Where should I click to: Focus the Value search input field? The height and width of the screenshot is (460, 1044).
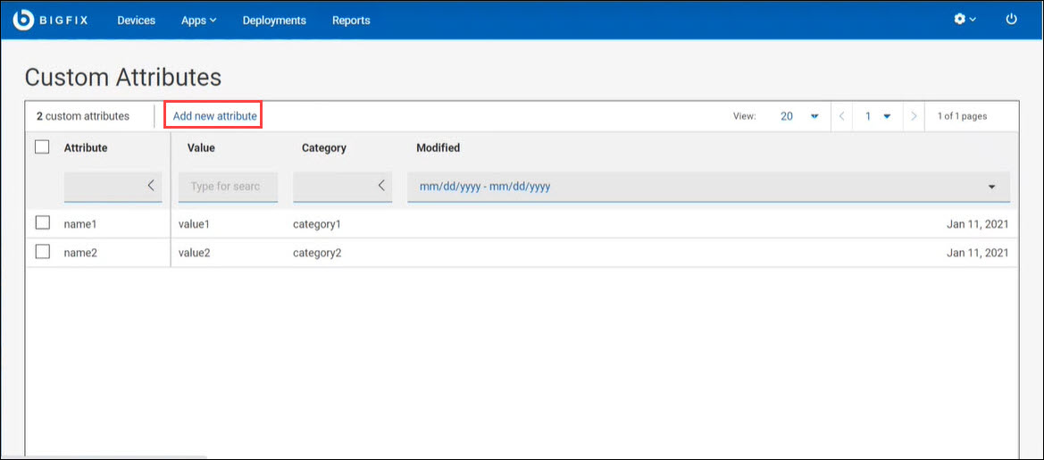click(228, 187)
